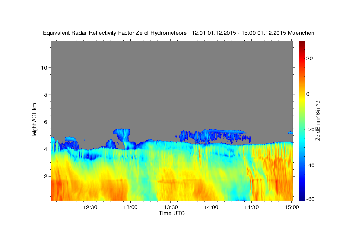Click the '20' colorbar tick label

(309, 58)
